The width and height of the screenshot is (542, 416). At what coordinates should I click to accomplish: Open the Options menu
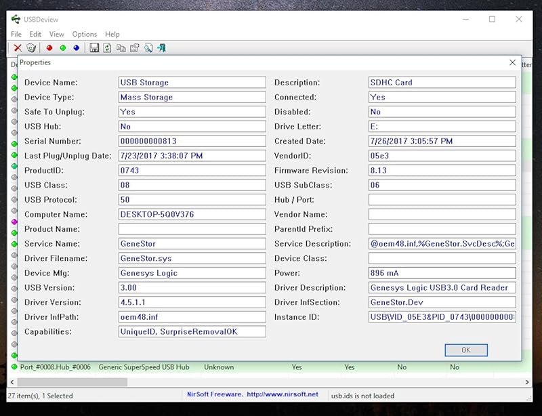tap(85, 34)
